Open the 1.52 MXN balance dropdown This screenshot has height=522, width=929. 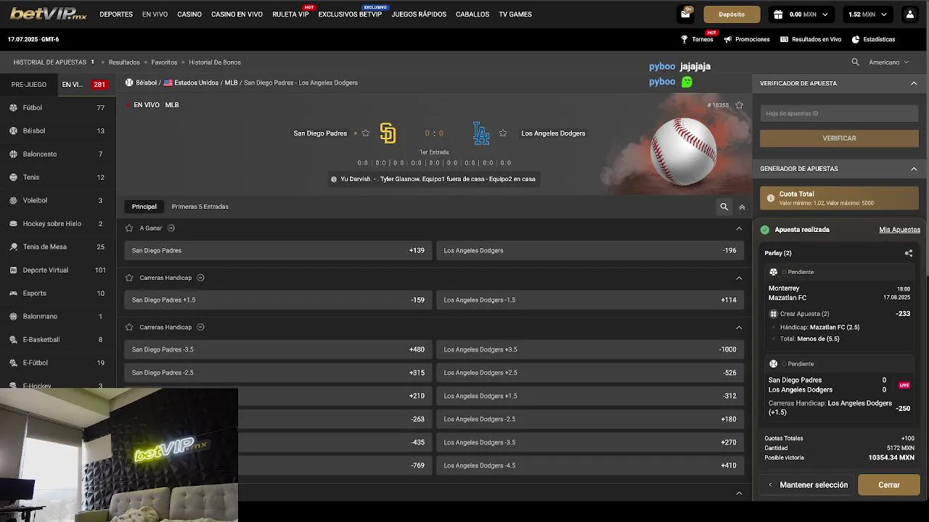pos(867,14)
